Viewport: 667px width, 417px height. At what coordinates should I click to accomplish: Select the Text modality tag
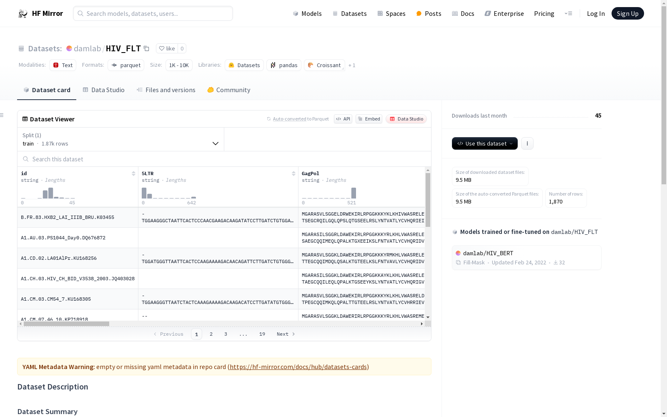click(63, 65)
